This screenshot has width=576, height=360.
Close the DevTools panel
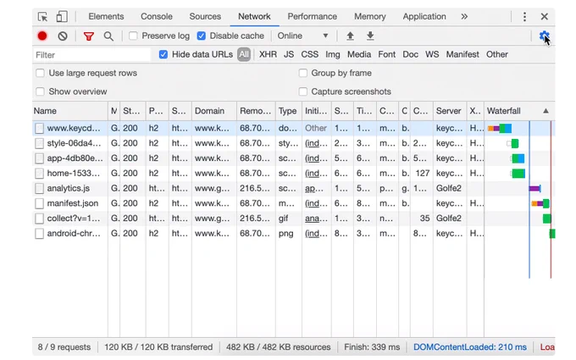(x=545, y=17)
